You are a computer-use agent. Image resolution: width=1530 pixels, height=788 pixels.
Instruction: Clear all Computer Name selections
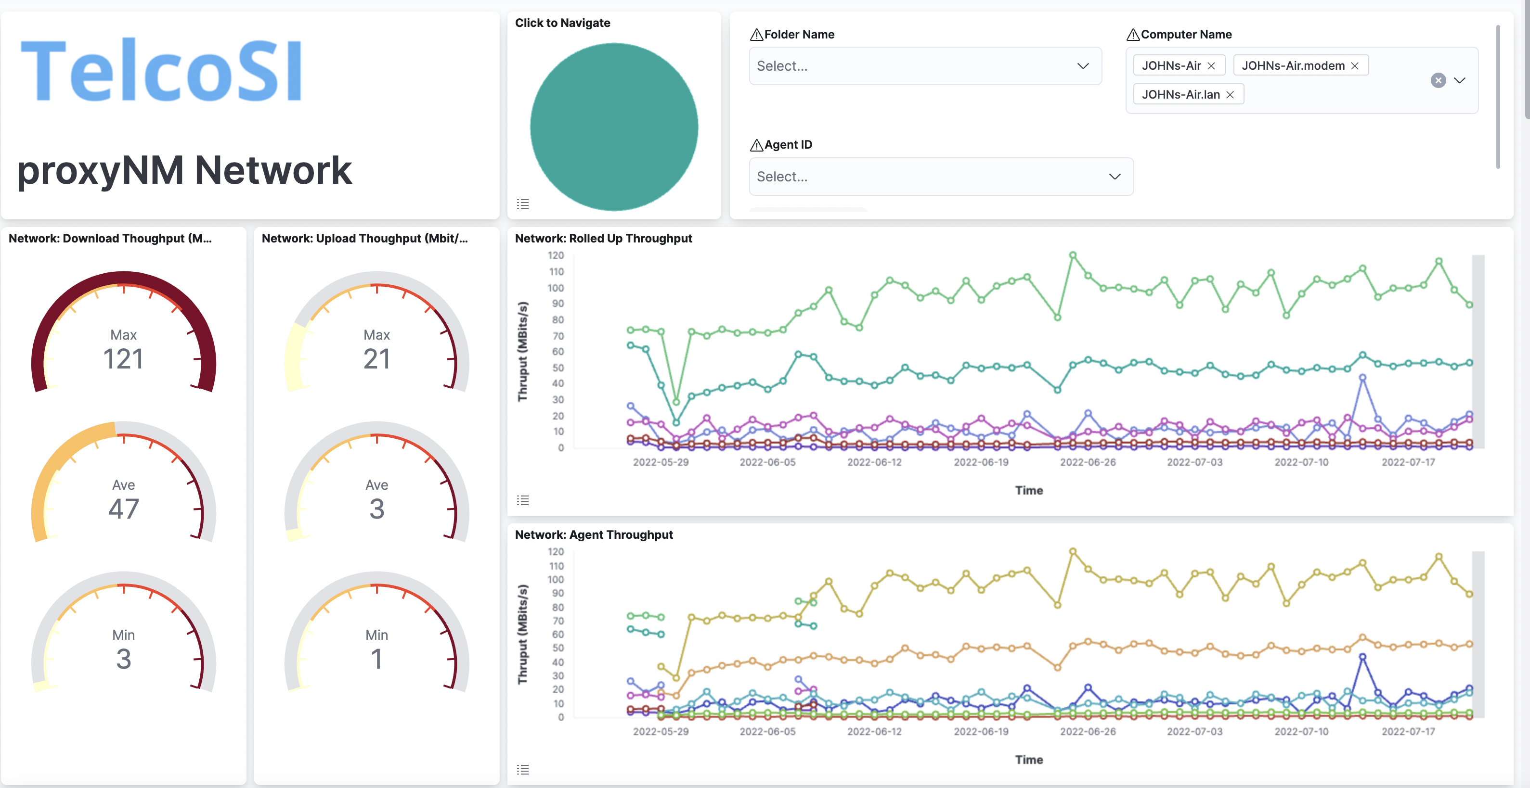[x=1438, y=80]
